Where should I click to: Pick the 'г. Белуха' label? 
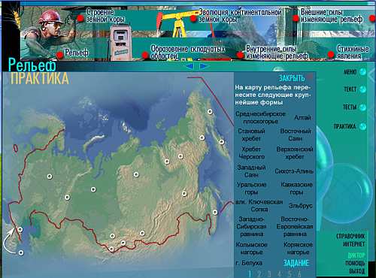point(249,263)
